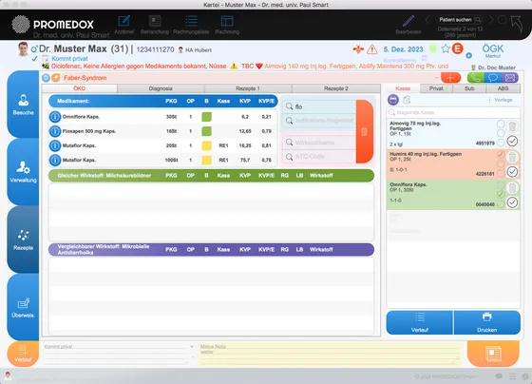Click the medication search field containing 'flo'
The image size is (532, 384).
click(319, 106)
